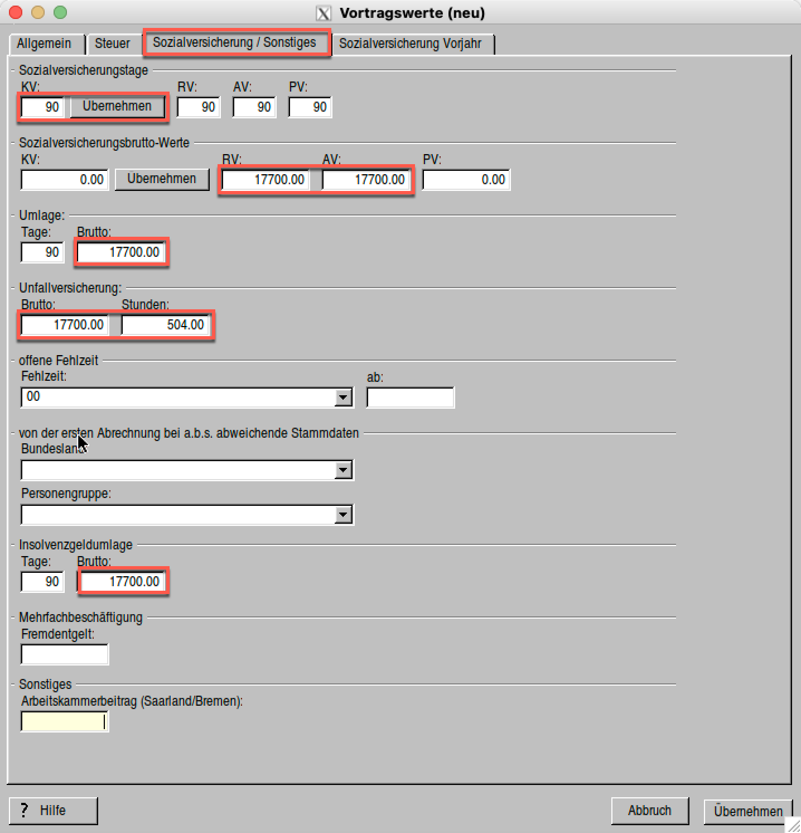Focus the Fremdentgelt input field
Screen dimensions: 801x833
(64, 654)
